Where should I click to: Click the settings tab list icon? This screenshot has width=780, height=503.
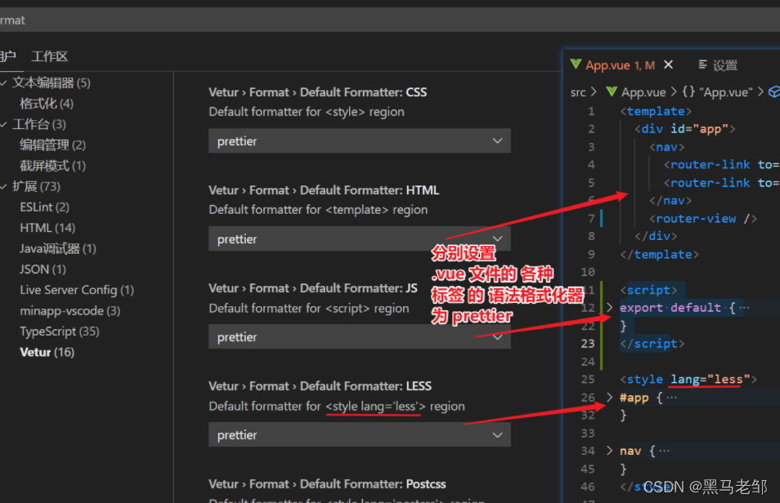(703, 65)
